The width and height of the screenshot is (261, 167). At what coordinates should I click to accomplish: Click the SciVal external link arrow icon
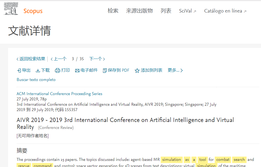[x=195, y=11]
